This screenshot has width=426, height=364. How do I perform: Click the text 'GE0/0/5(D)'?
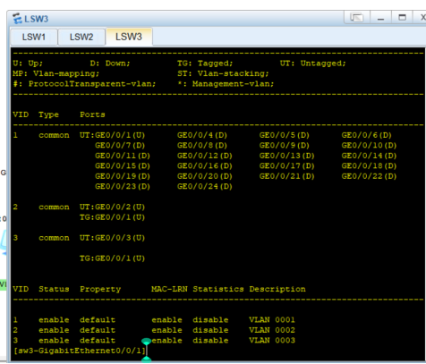click(285, 135)
